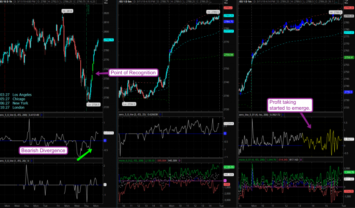Click the blue 2735.5 price tag
The image size is (355, 208).
point(349,92)
